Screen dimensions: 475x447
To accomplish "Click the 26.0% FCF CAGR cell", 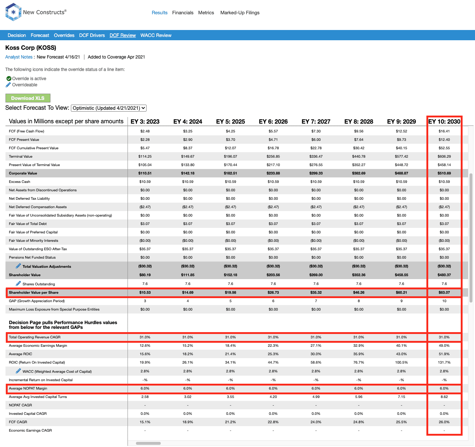I will point(444,422).
